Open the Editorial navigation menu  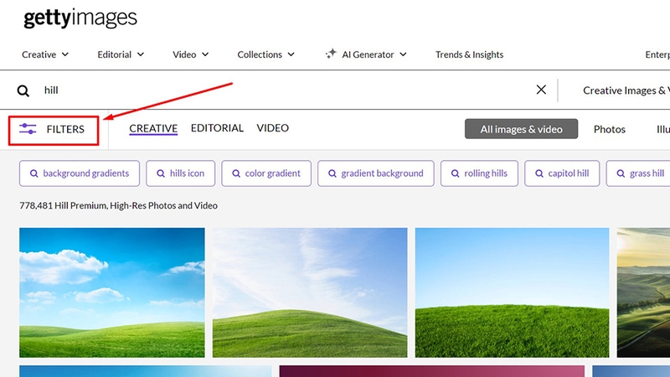coord(121,54)
